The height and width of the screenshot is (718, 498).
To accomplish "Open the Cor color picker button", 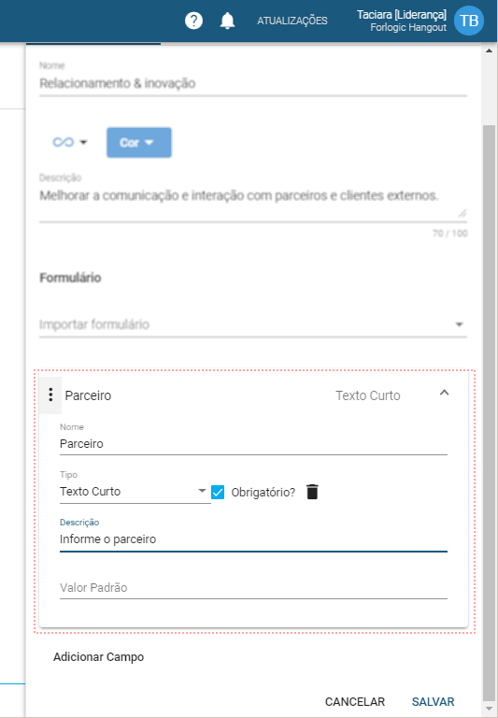I will click(139, 142).
